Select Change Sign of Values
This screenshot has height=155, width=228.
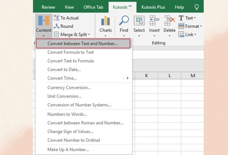pos(84,132)
